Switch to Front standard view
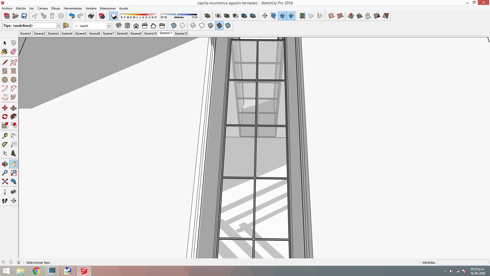This screenshot has height=276, width=490. (x=136, y=26)
